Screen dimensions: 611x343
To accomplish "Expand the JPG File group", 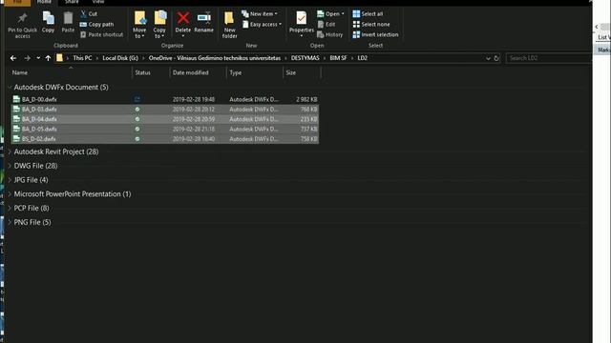I will pyautogui.click(x=11, y=180).
